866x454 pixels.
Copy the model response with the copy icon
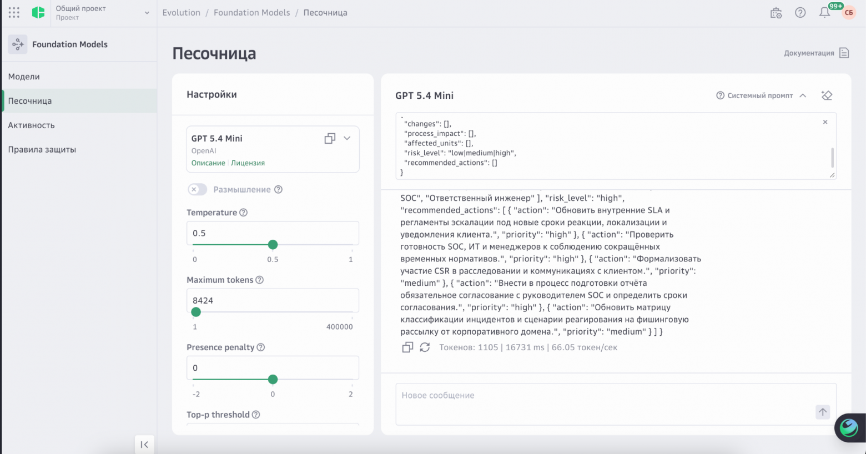407,347
